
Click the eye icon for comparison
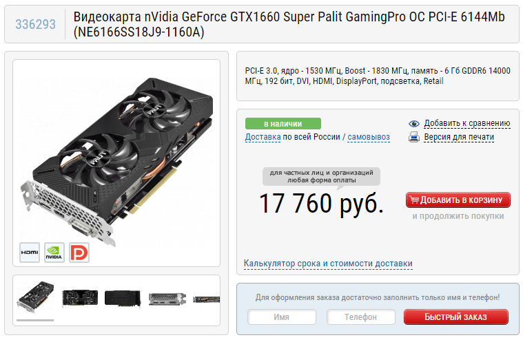(x=414, y=124)
